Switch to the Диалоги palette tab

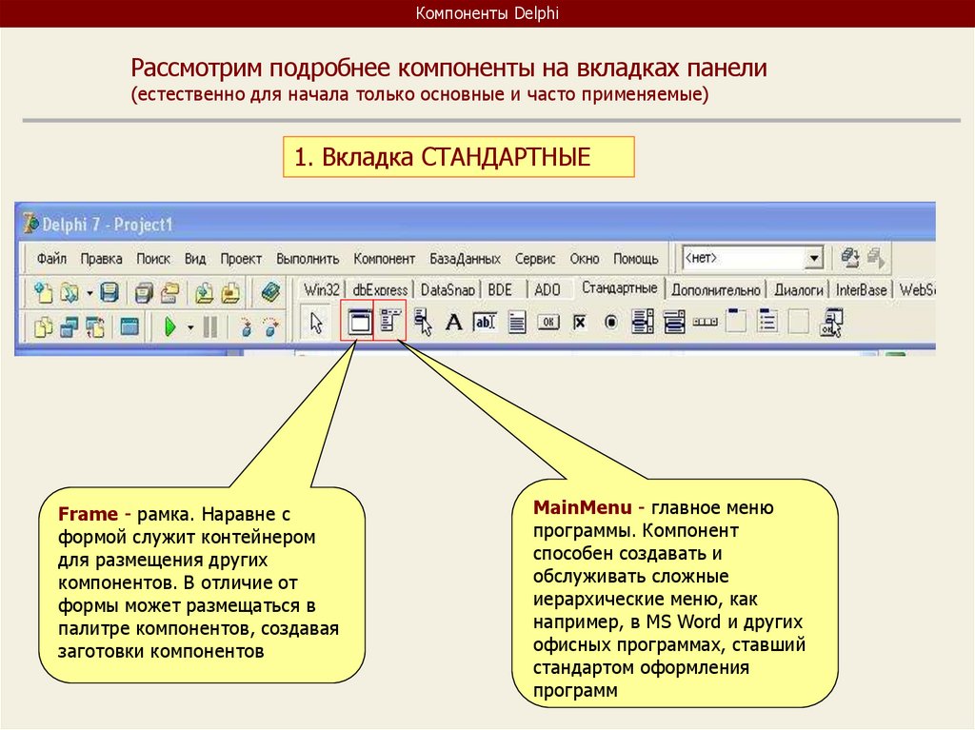(799, 289)
